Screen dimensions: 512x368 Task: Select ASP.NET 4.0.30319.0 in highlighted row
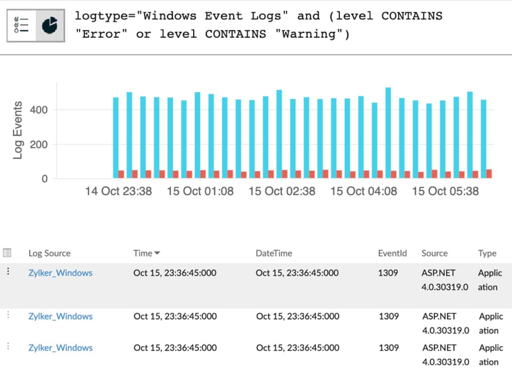click(x=445, y=280)
